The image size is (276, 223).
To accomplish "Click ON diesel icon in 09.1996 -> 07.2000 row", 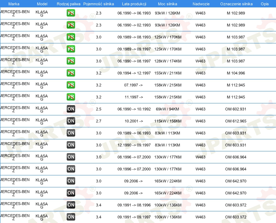I will pos(71,169).
